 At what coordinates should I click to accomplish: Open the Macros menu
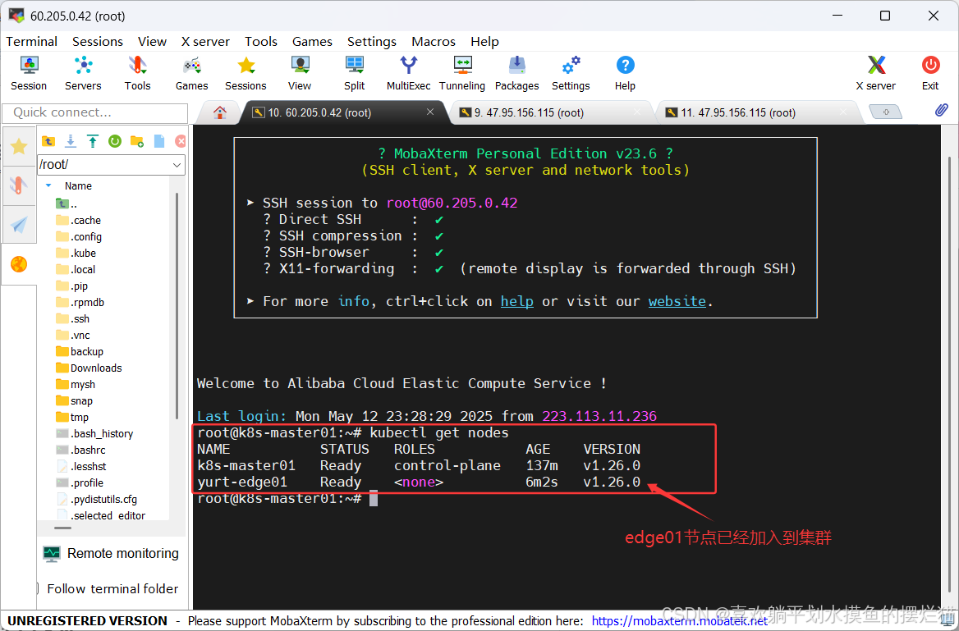(433, 42)
